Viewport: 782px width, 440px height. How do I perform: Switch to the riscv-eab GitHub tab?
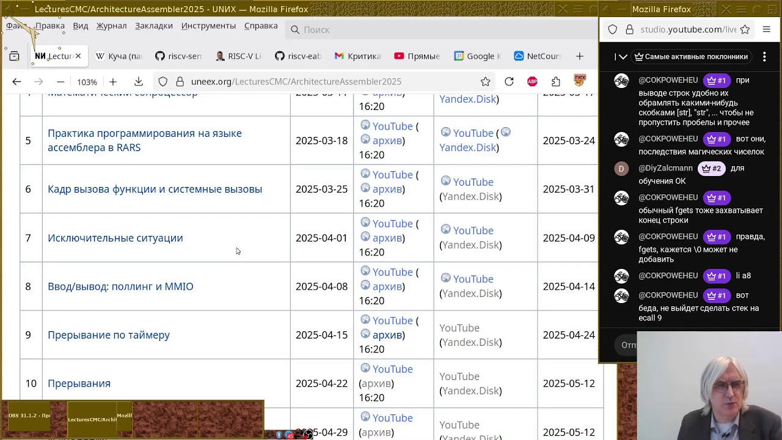(x=298, y=56)
